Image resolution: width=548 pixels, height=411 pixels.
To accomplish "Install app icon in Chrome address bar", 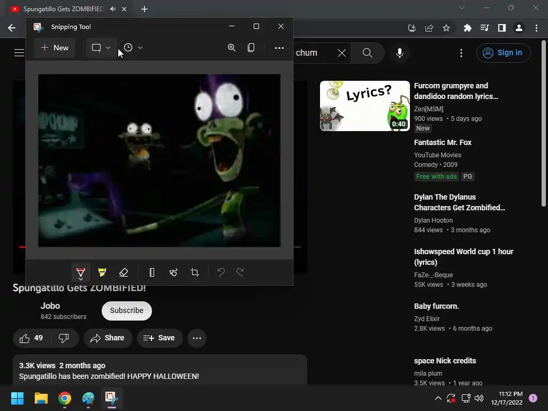I will 412,28.
